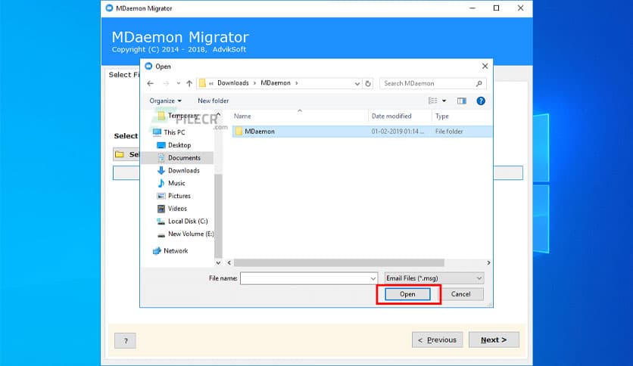Change the file view layout icon
Screen dimensions: 633x366
pyautogui.click(x=433, y=101)
